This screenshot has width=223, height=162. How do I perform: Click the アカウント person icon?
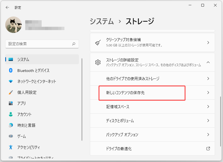tap(11, 114)
